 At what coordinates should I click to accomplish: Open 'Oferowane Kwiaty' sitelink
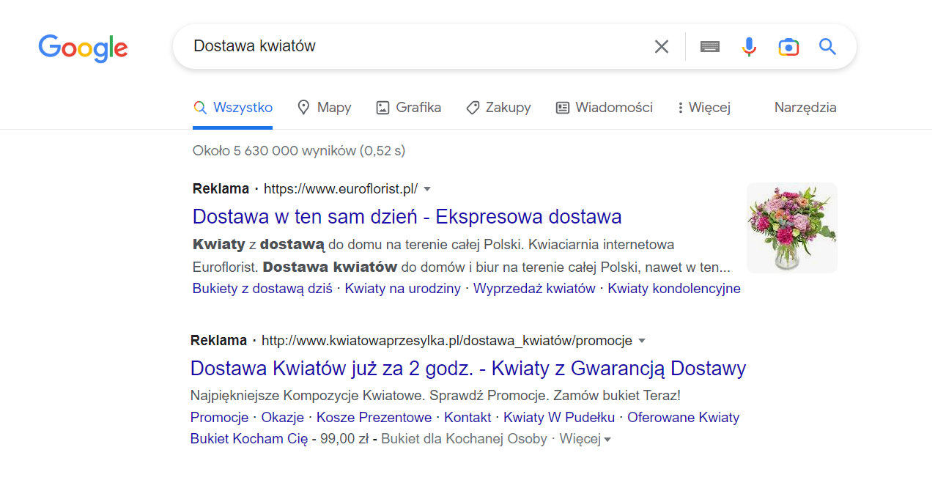684,418
